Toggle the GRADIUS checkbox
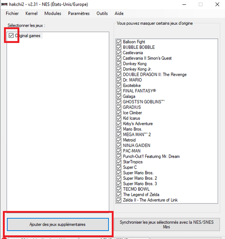This screenshot has width=225, height=239. [119, 108]
